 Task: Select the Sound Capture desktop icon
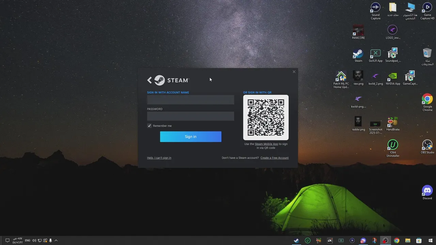375,12
